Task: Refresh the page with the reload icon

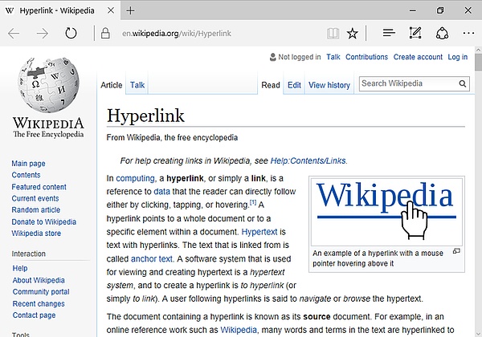Action: coord(71,34)
